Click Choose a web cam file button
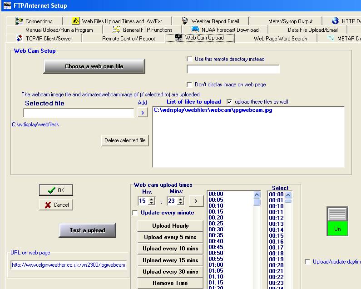361x289 pixels. click(94, 66)
